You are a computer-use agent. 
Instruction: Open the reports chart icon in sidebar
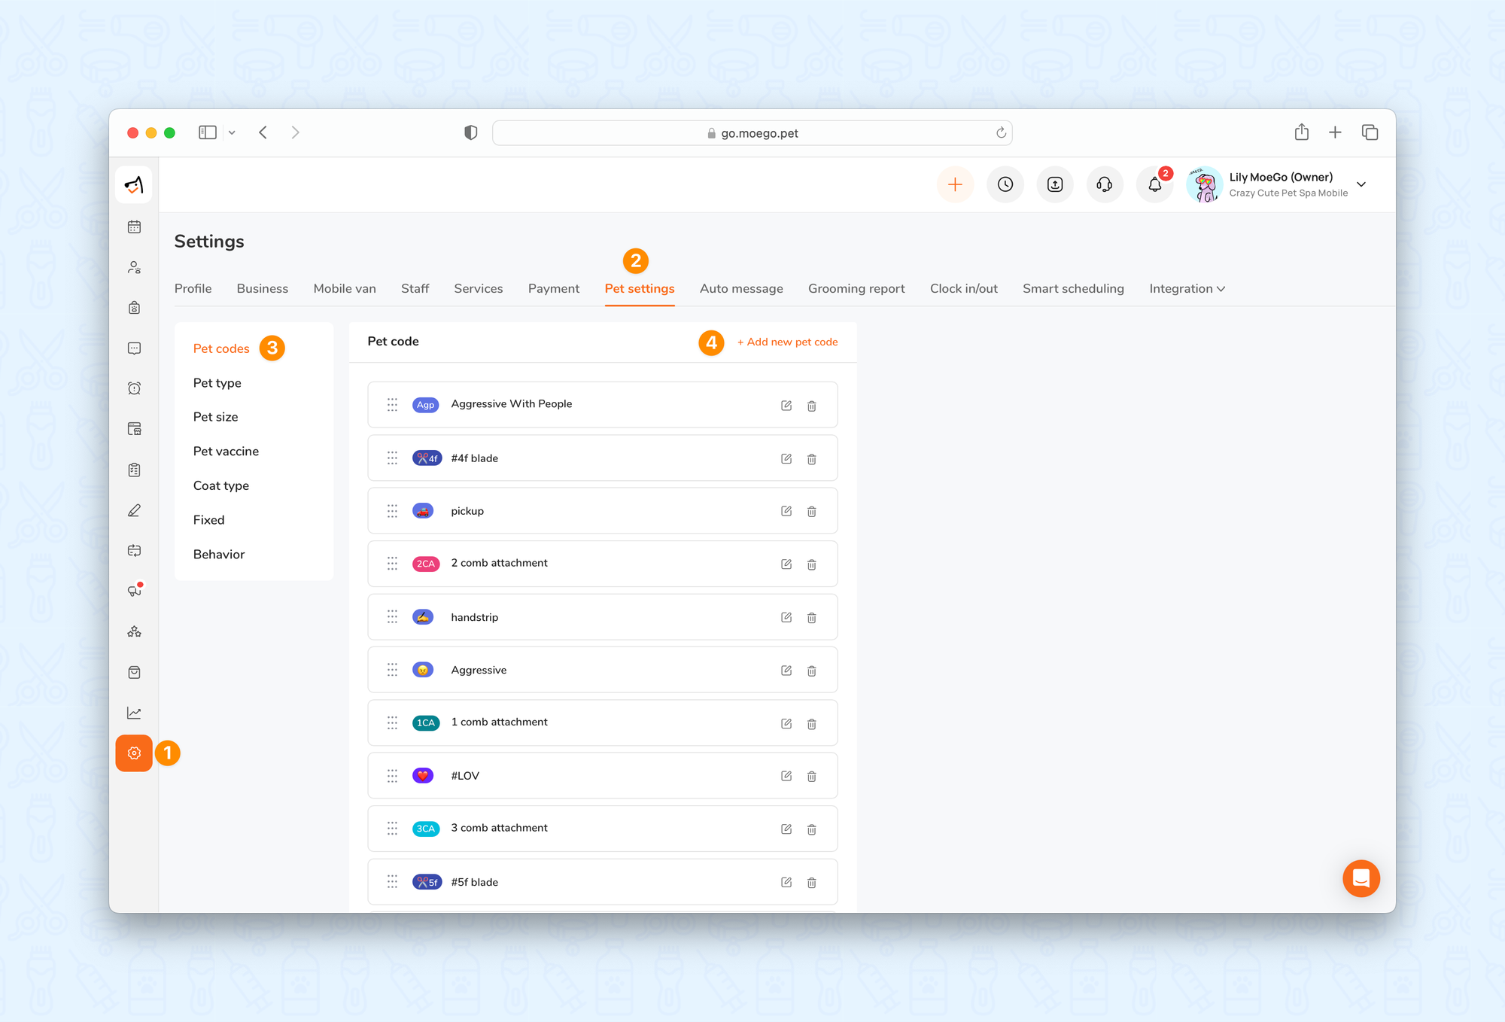coord(135,713)
